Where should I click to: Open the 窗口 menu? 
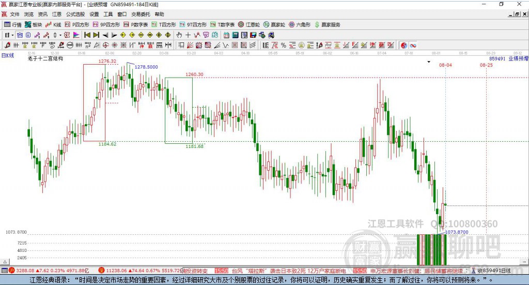pyautogui.click(x=122, y=14)
